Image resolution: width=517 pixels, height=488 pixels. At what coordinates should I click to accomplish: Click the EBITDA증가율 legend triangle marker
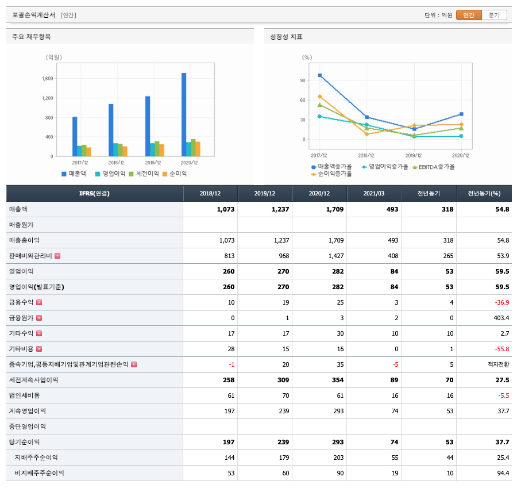click(x=415, y=167)
